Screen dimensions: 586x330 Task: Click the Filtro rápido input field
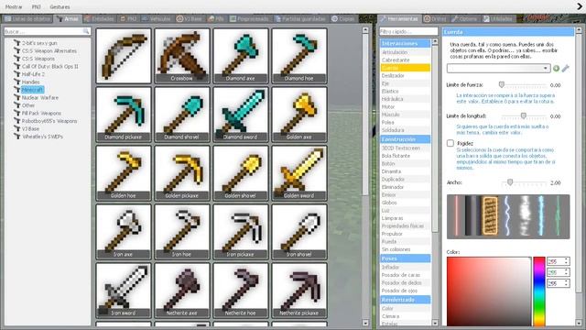pyautogui.click(x=408, y=31)
